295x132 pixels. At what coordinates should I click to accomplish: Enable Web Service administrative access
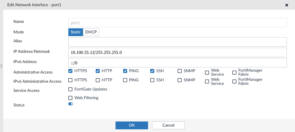pyautogui.click(x=207, y=72)
